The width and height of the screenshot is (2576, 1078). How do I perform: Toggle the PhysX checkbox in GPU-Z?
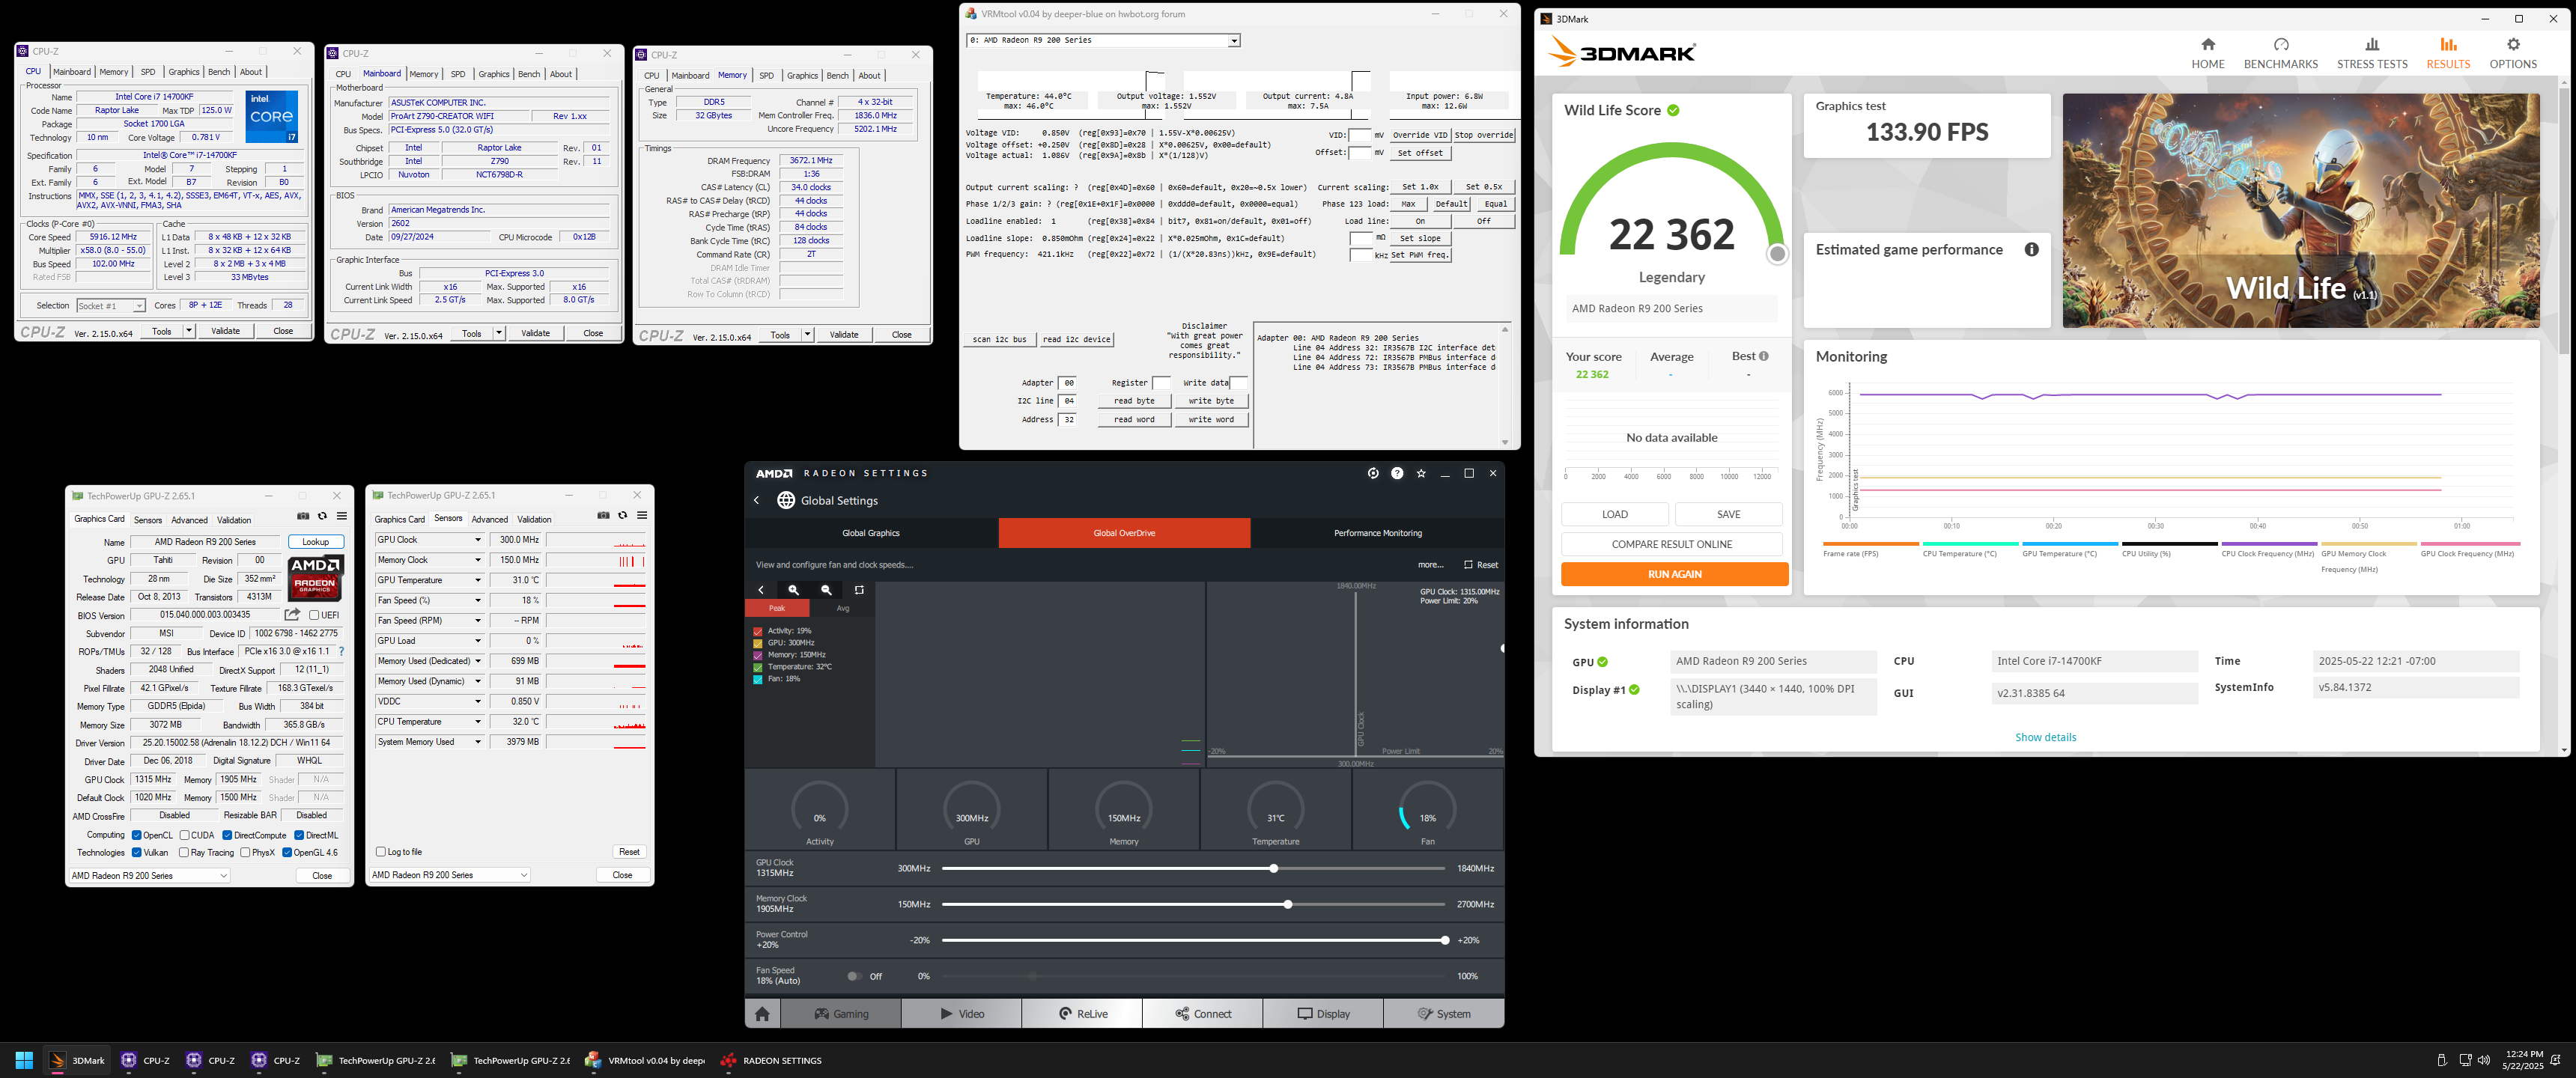click(x=245, y=852)
